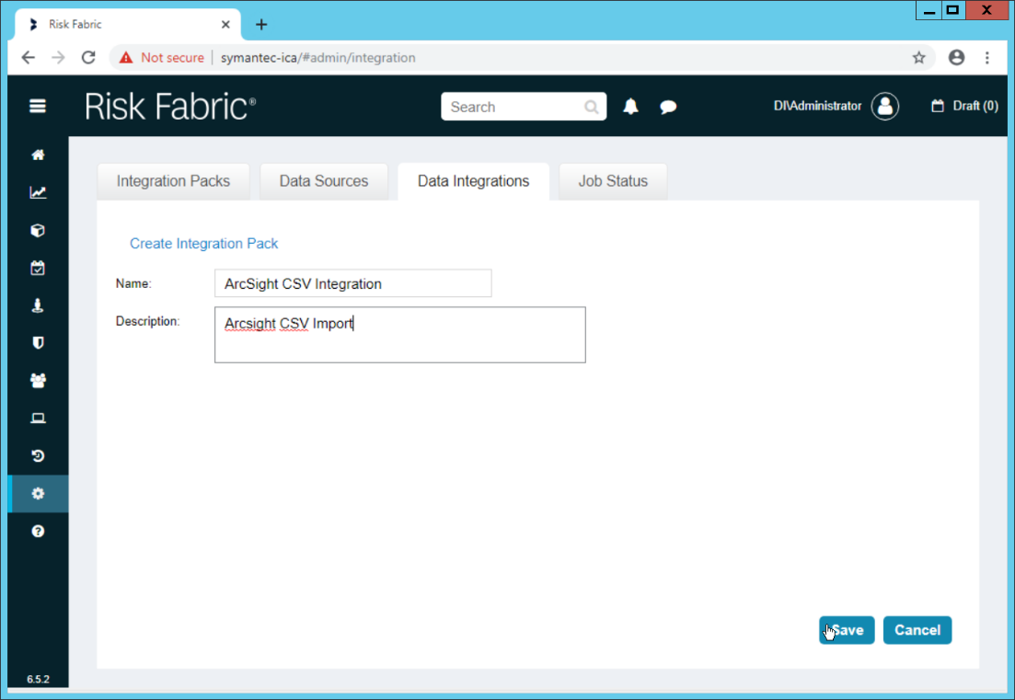Save the integration pack
The image size is (1015, 700).
(847, 630)
